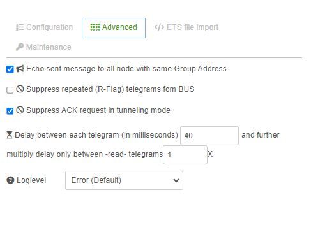
Task: Click the read telegrams multiplier field
Action: (x=185, y=155)
